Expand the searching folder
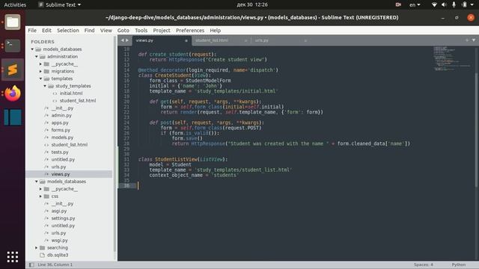This screenshot has width=479, height=269. click(x=37, y=247)
